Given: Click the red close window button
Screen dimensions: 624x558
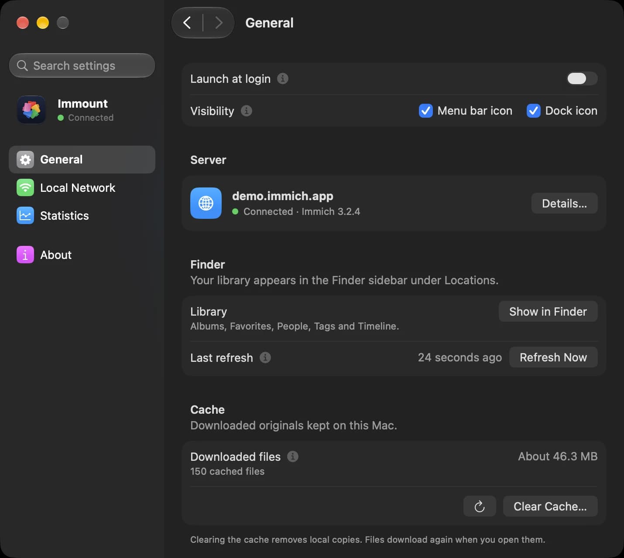Looking at the screenshot, I should [x=23, y=23].
